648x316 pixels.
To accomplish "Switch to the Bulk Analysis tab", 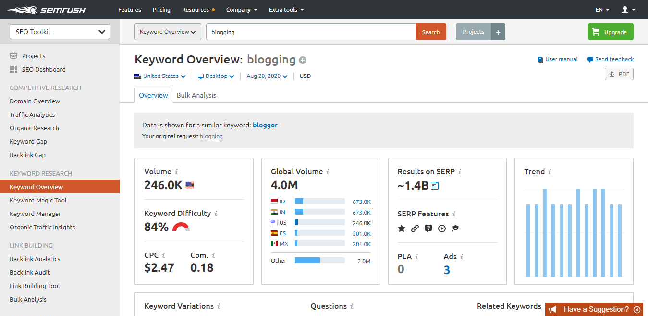I will point(196,95).
